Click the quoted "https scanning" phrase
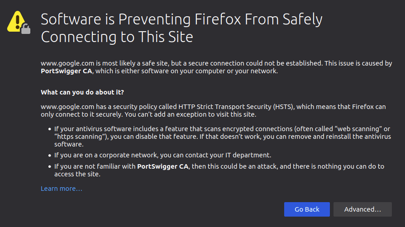 click(80, 137)
